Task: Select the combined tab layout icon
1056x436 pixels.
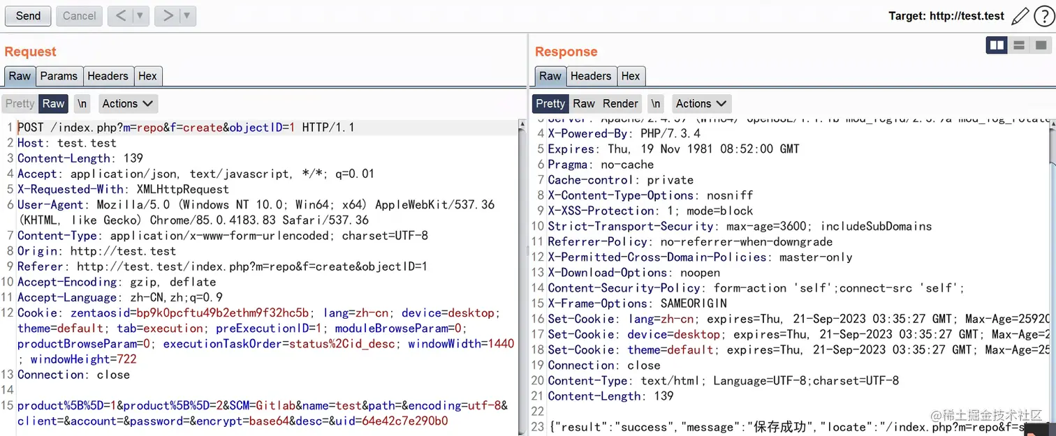Action: point(1041,45)
